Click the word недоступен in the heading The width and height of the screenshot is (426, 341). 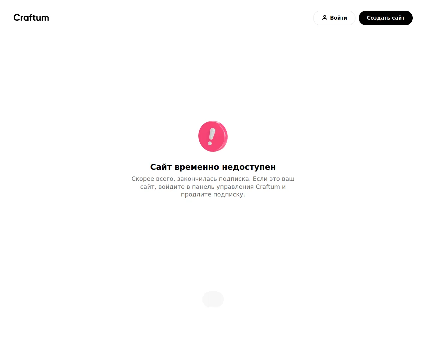coord(249,167)
